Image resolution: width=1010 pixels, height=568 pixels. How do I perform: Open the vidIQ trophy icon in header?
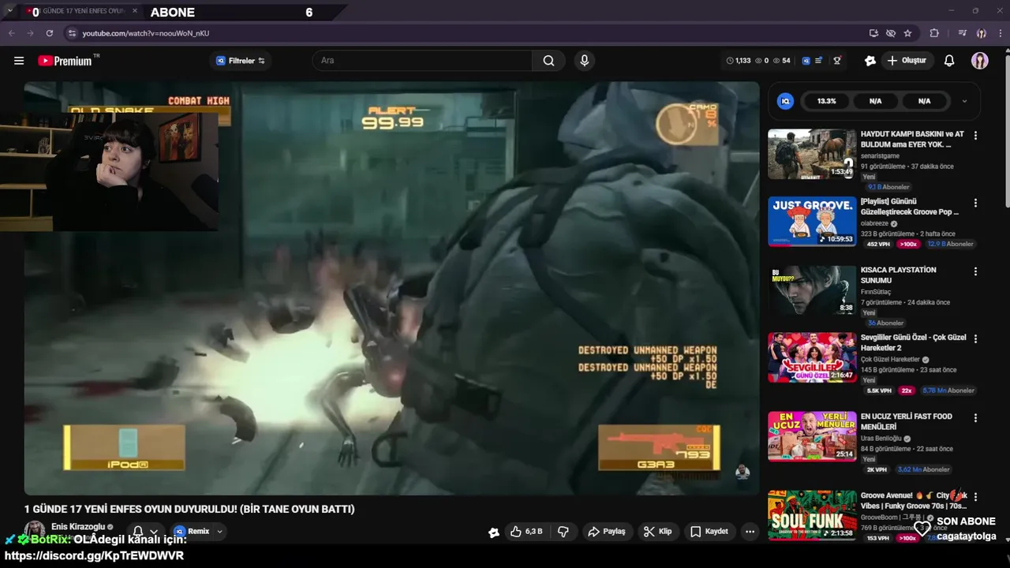pyautogui.click(x=837, y=61)
